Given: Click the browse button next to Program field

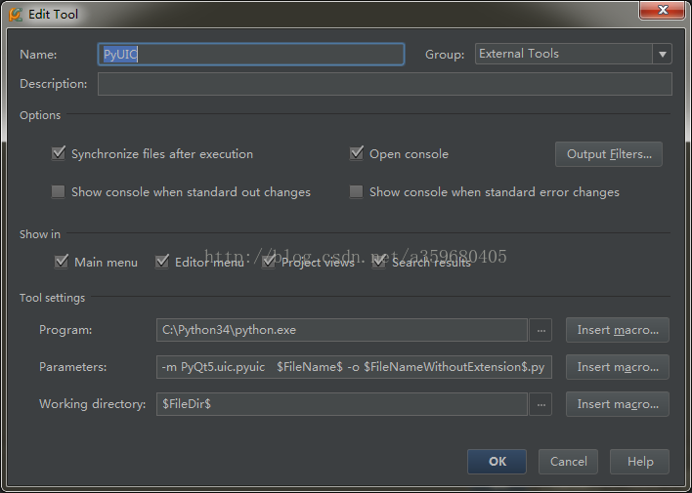Looking at the screenshot, I should pos(541,330).
